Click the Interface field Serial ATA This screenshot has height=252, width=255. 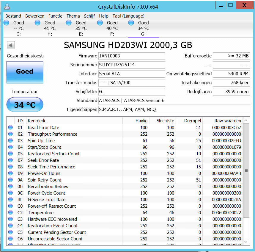coord(132,74)
